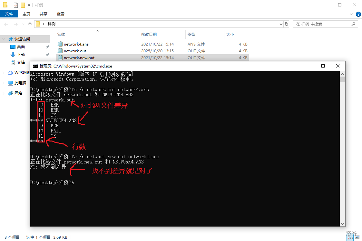The width and height of the screenshot is (362, 241).
Task: Click the Properties icon in quick access toolbar
Action: point(16,5)
